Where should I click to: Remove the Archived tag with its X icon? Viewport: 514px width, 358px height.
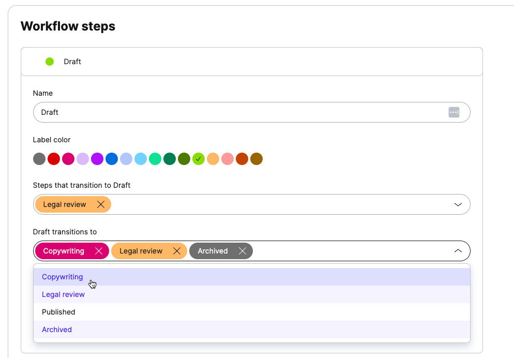243,251
